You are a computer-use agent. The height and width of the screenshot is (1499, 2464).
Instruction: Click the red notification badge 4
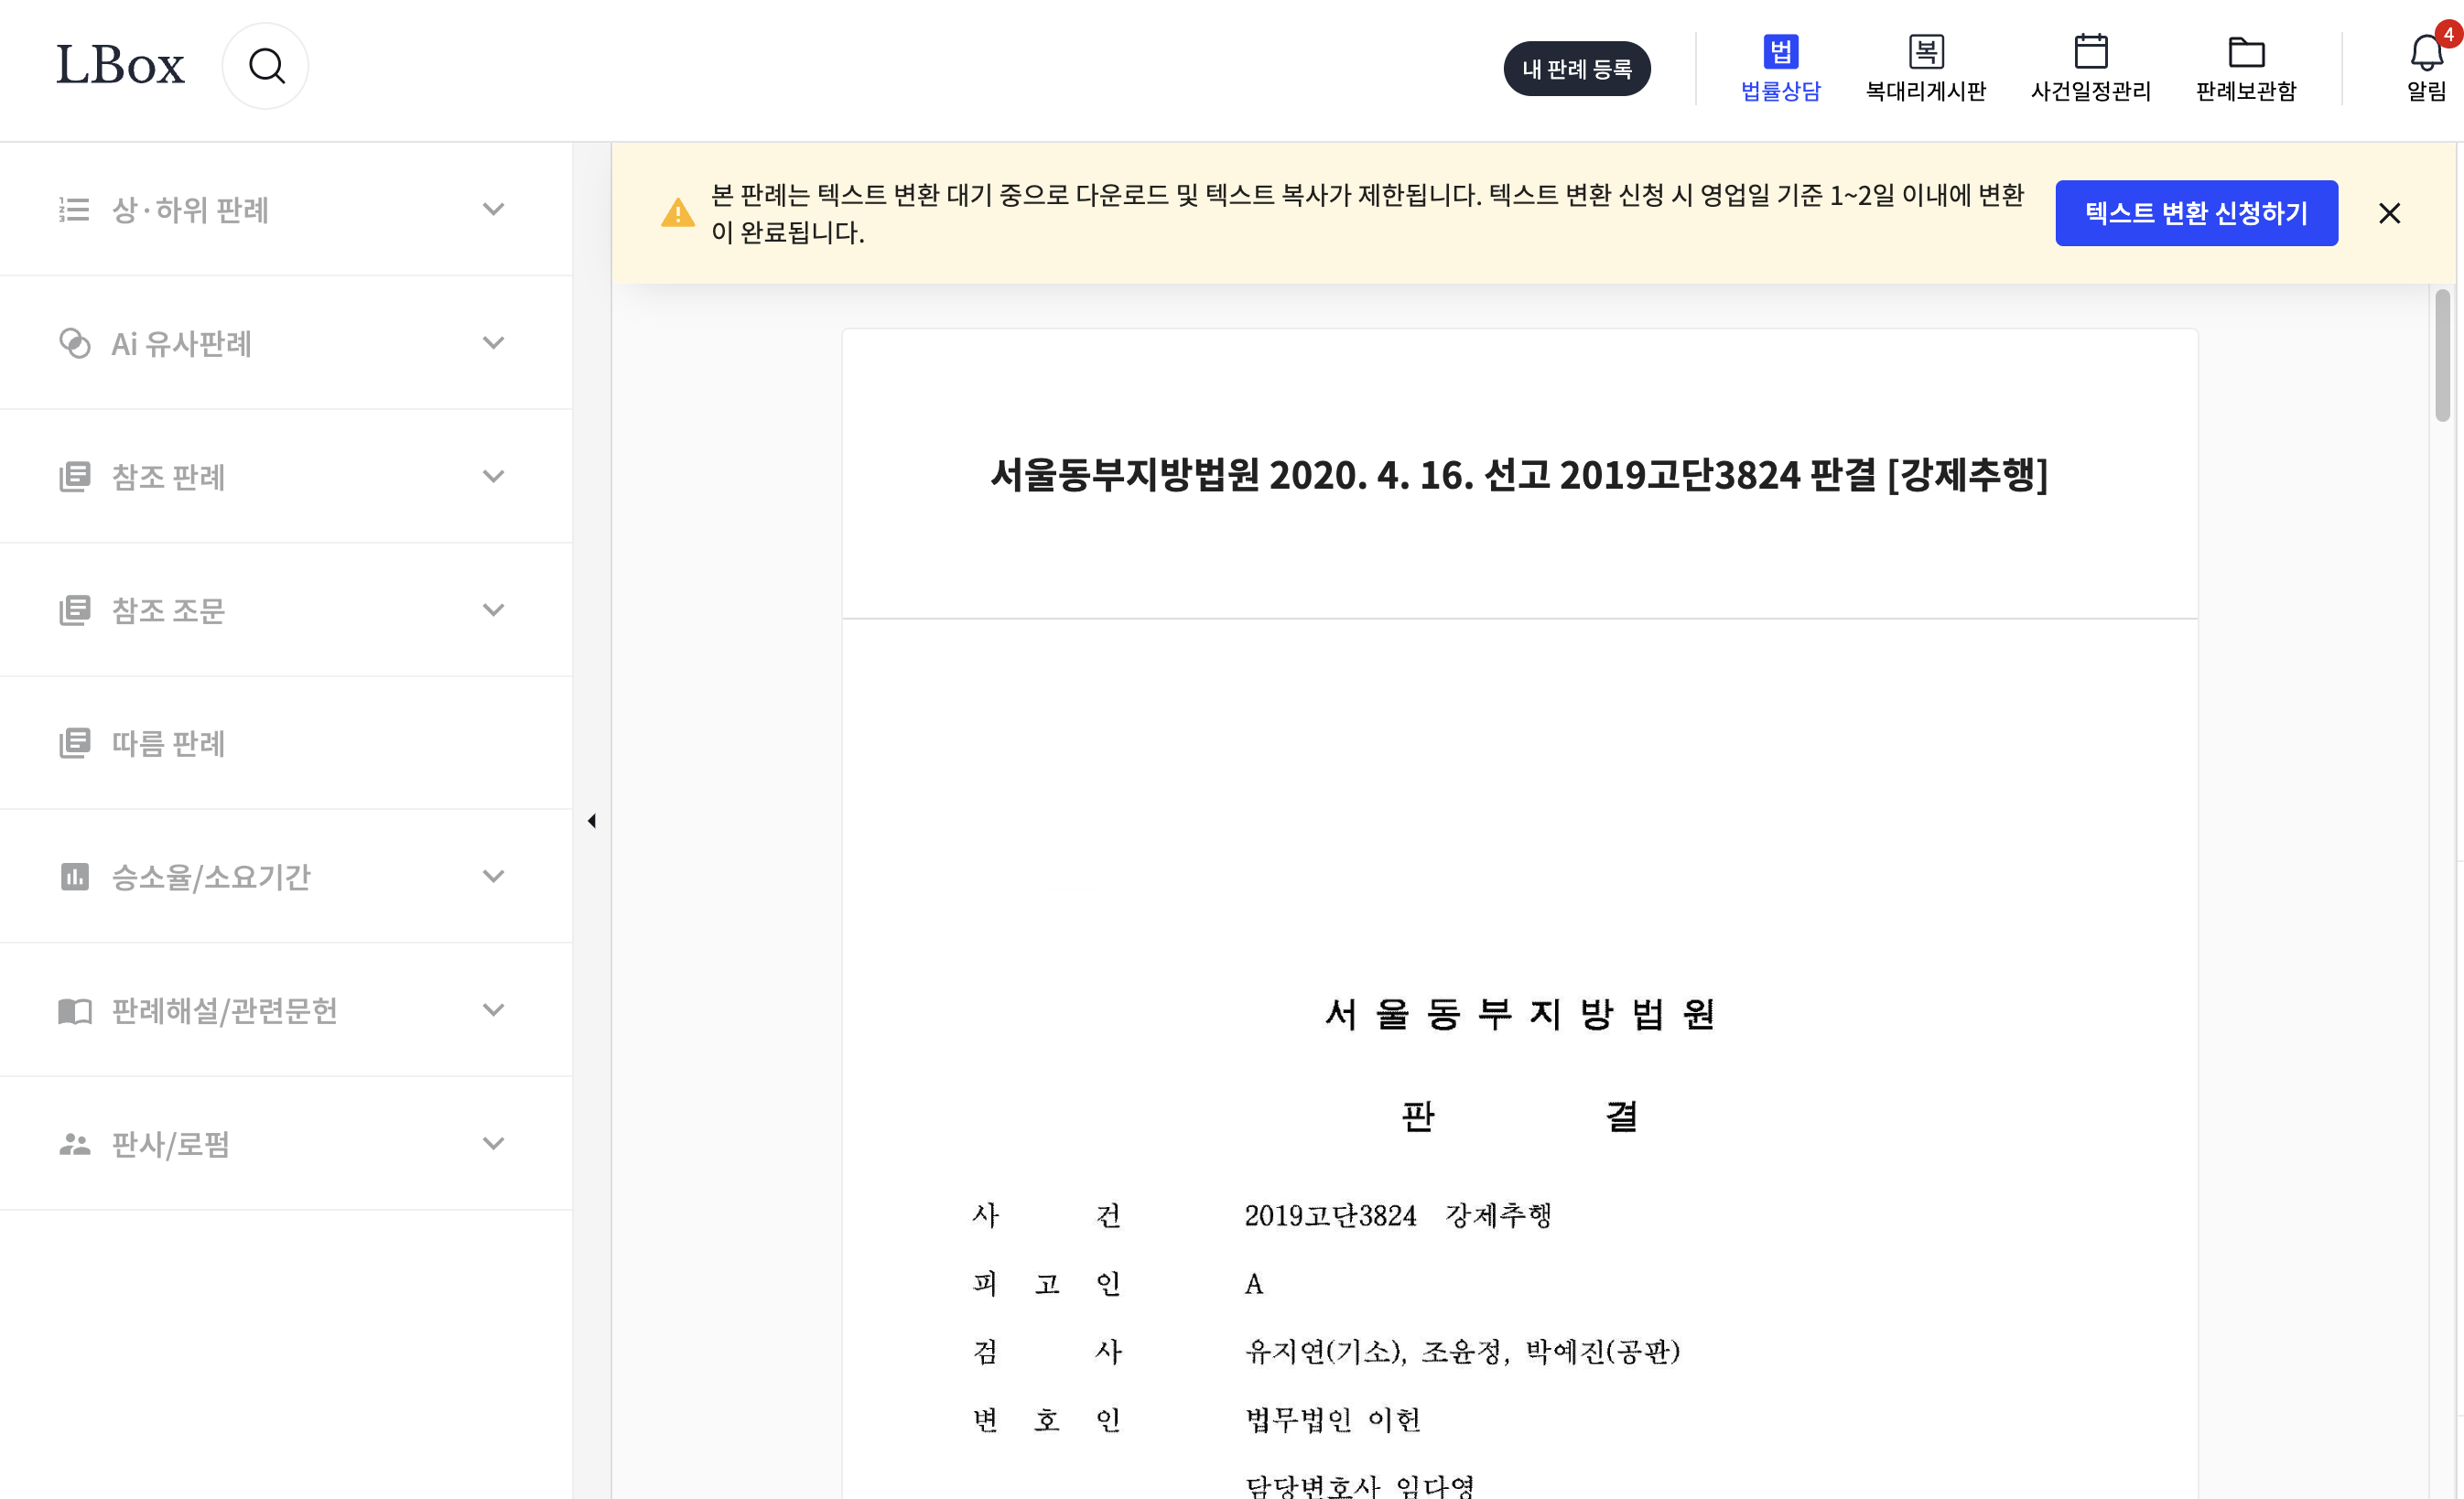(x=2448, y=34)
